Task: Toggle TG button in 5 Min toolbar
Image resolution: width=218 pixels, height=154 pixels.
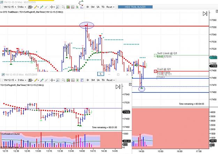Action: pos(103,7)
